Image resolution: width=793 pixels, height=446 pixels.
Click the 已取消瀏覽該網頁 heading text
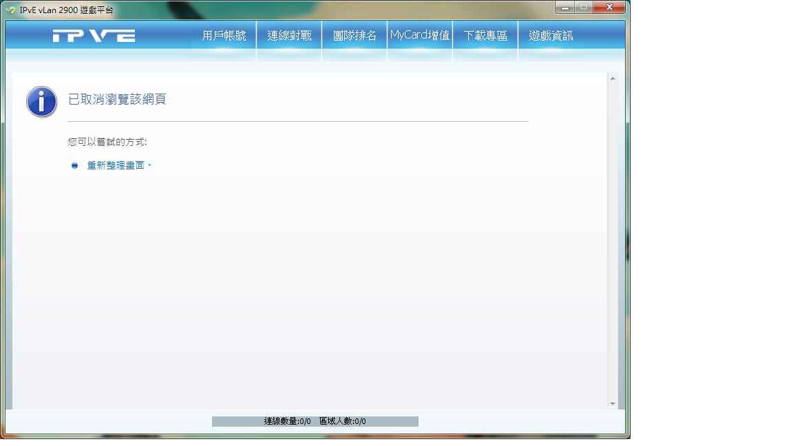(x=117, y=99)
